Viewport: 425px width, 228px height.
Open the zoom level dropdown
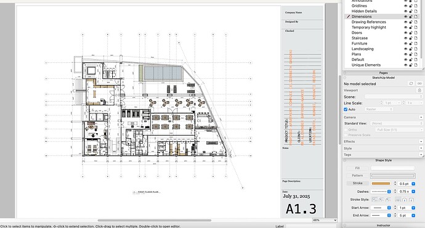[x=325, y=220]
